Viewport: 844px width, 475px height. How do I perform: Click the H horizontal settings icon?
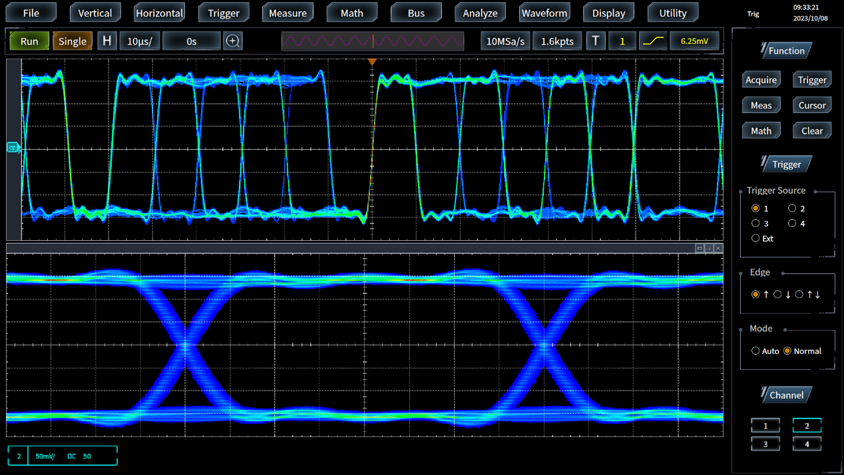107,41
